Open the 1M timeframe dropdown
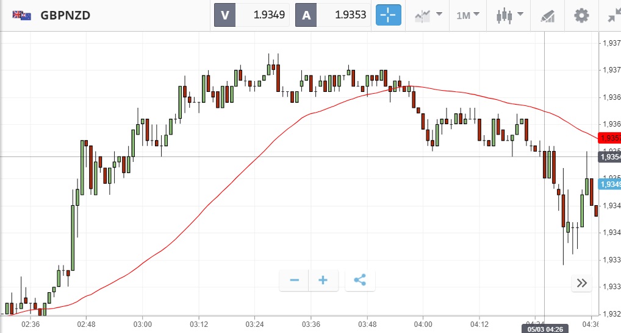This screenshot has height=333, width=621. [x=468, y=15]
